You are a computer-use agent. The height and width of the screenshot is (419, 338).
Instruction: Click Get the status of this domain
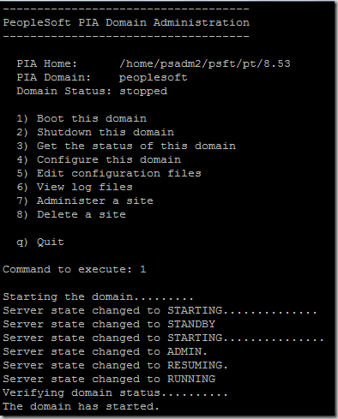click(x=126, y=146)
